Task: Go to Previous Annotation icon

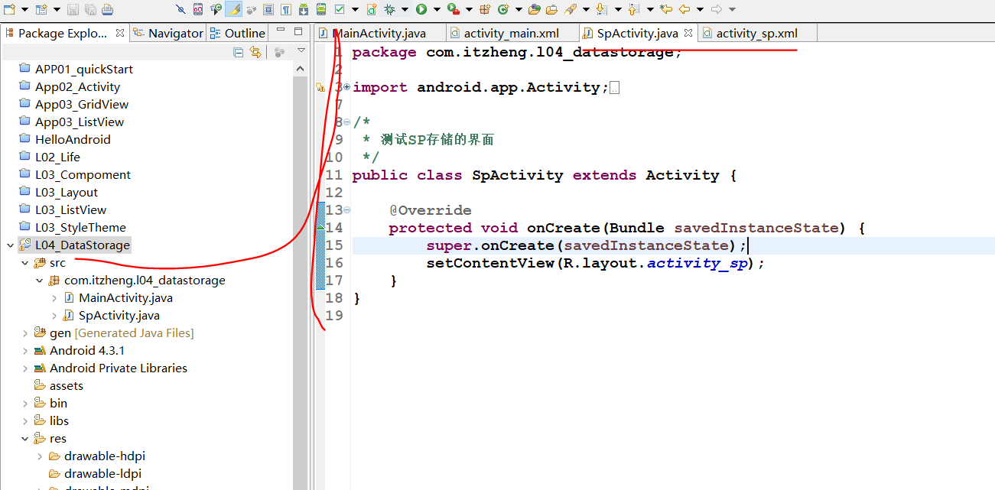Action: tap(633, 9)
